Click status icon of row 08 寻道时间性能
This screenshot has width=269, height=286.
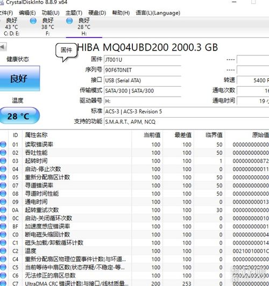pyautogui.click(x=3, y=194)
